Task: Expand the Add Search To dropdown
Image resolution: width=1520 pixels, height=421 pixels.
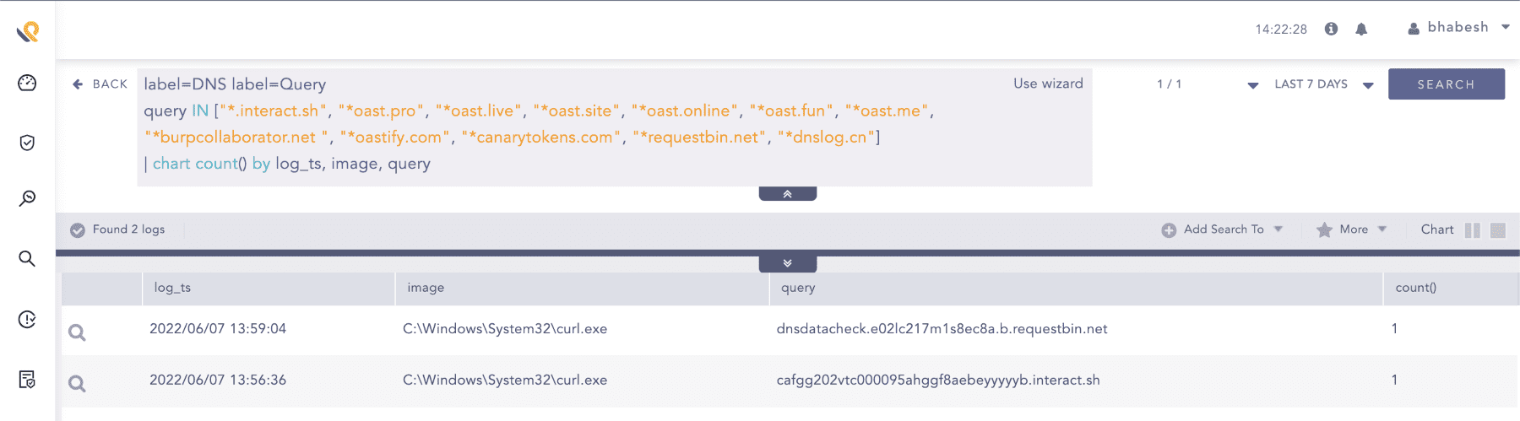Action: (1222, 229)
